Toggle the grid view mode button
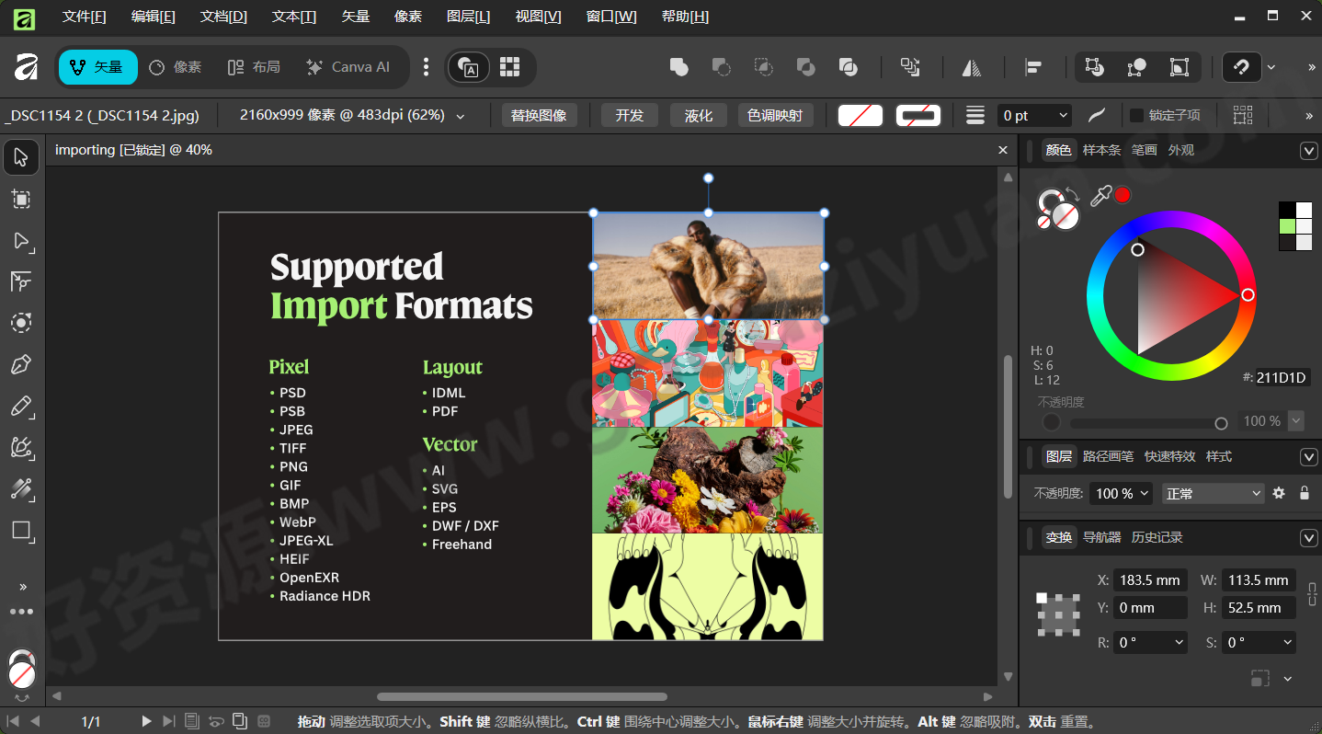Screen dimensions: 1322x734 pyautogui.click(x=509, y=66)
